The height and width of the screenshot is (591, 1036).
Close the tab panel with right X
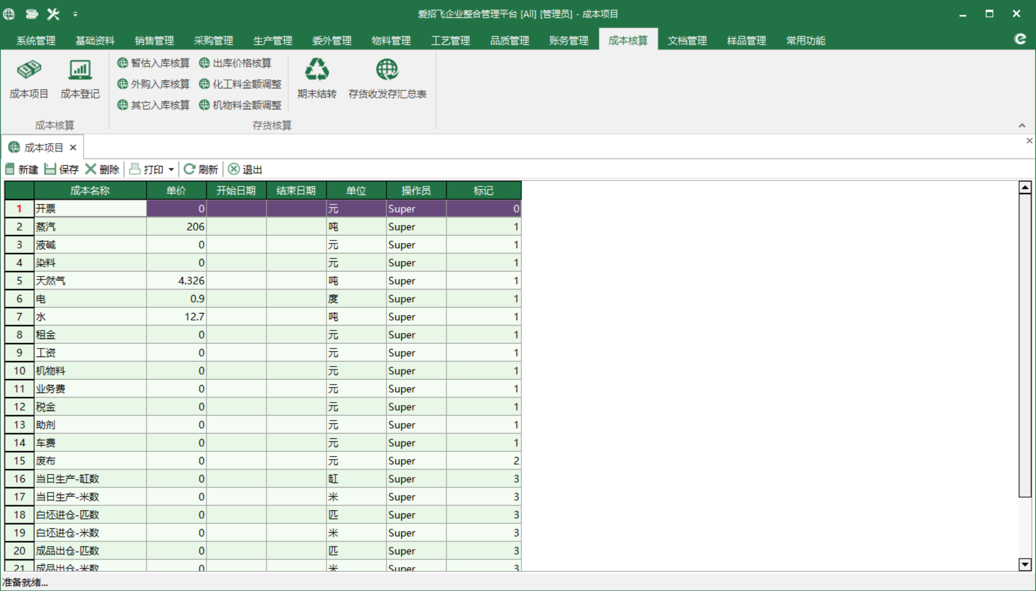tap(1029, 141)
